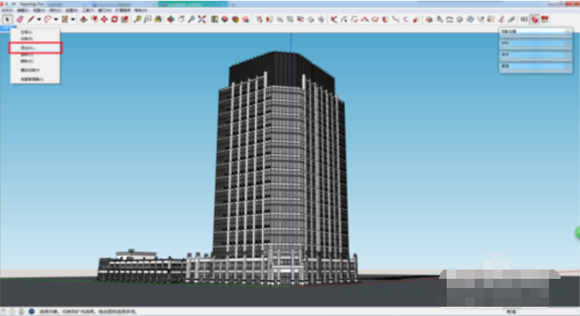Open the Add Location map icon
Viewport: 580px width, 316px height.
pyautogui.click(x=214, y=19)
